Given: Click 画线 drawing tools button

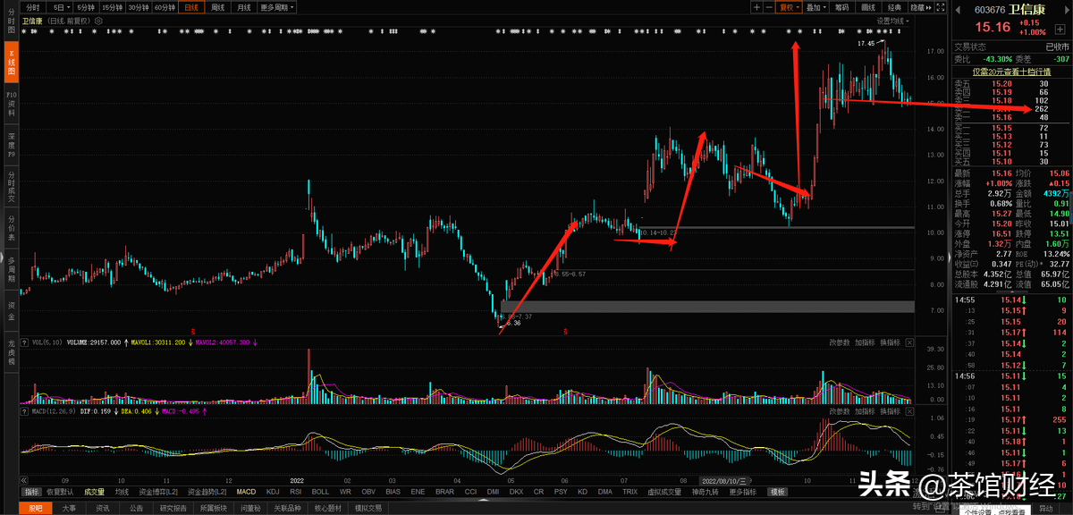Looking at the screenshot, I should click(x=866, y=6).
